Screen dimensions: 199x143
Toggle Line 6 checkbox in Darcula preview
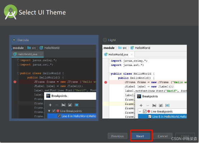click(59, 116)
